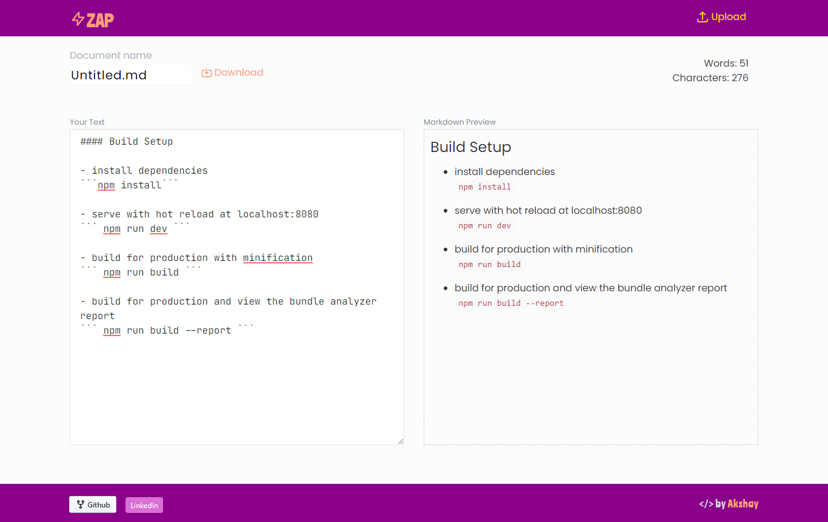
Task: Click '``` npm run dev ```' line in editor
Action: point(135,229)
